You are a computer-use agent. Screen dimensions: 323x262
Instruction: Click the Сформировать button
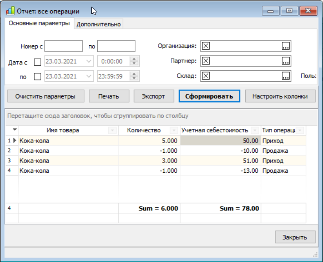[209, 96]
